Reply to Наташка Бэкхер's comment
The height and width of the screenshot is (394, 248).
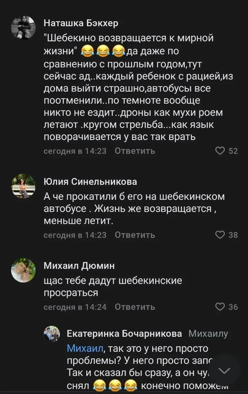pos(135,151)
